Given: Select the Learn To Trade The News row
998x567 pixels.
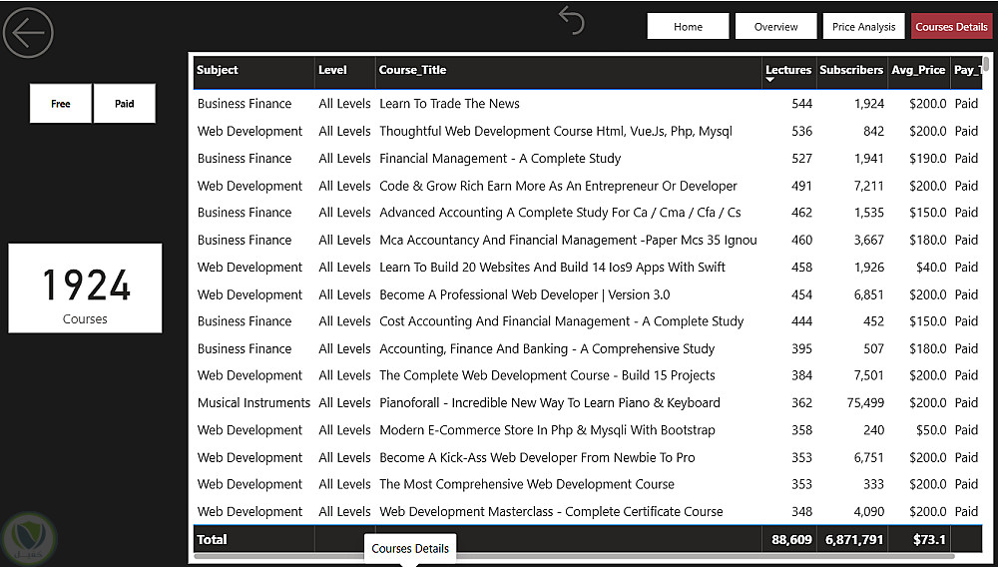Looking at the screenshot, I should 588,104.
